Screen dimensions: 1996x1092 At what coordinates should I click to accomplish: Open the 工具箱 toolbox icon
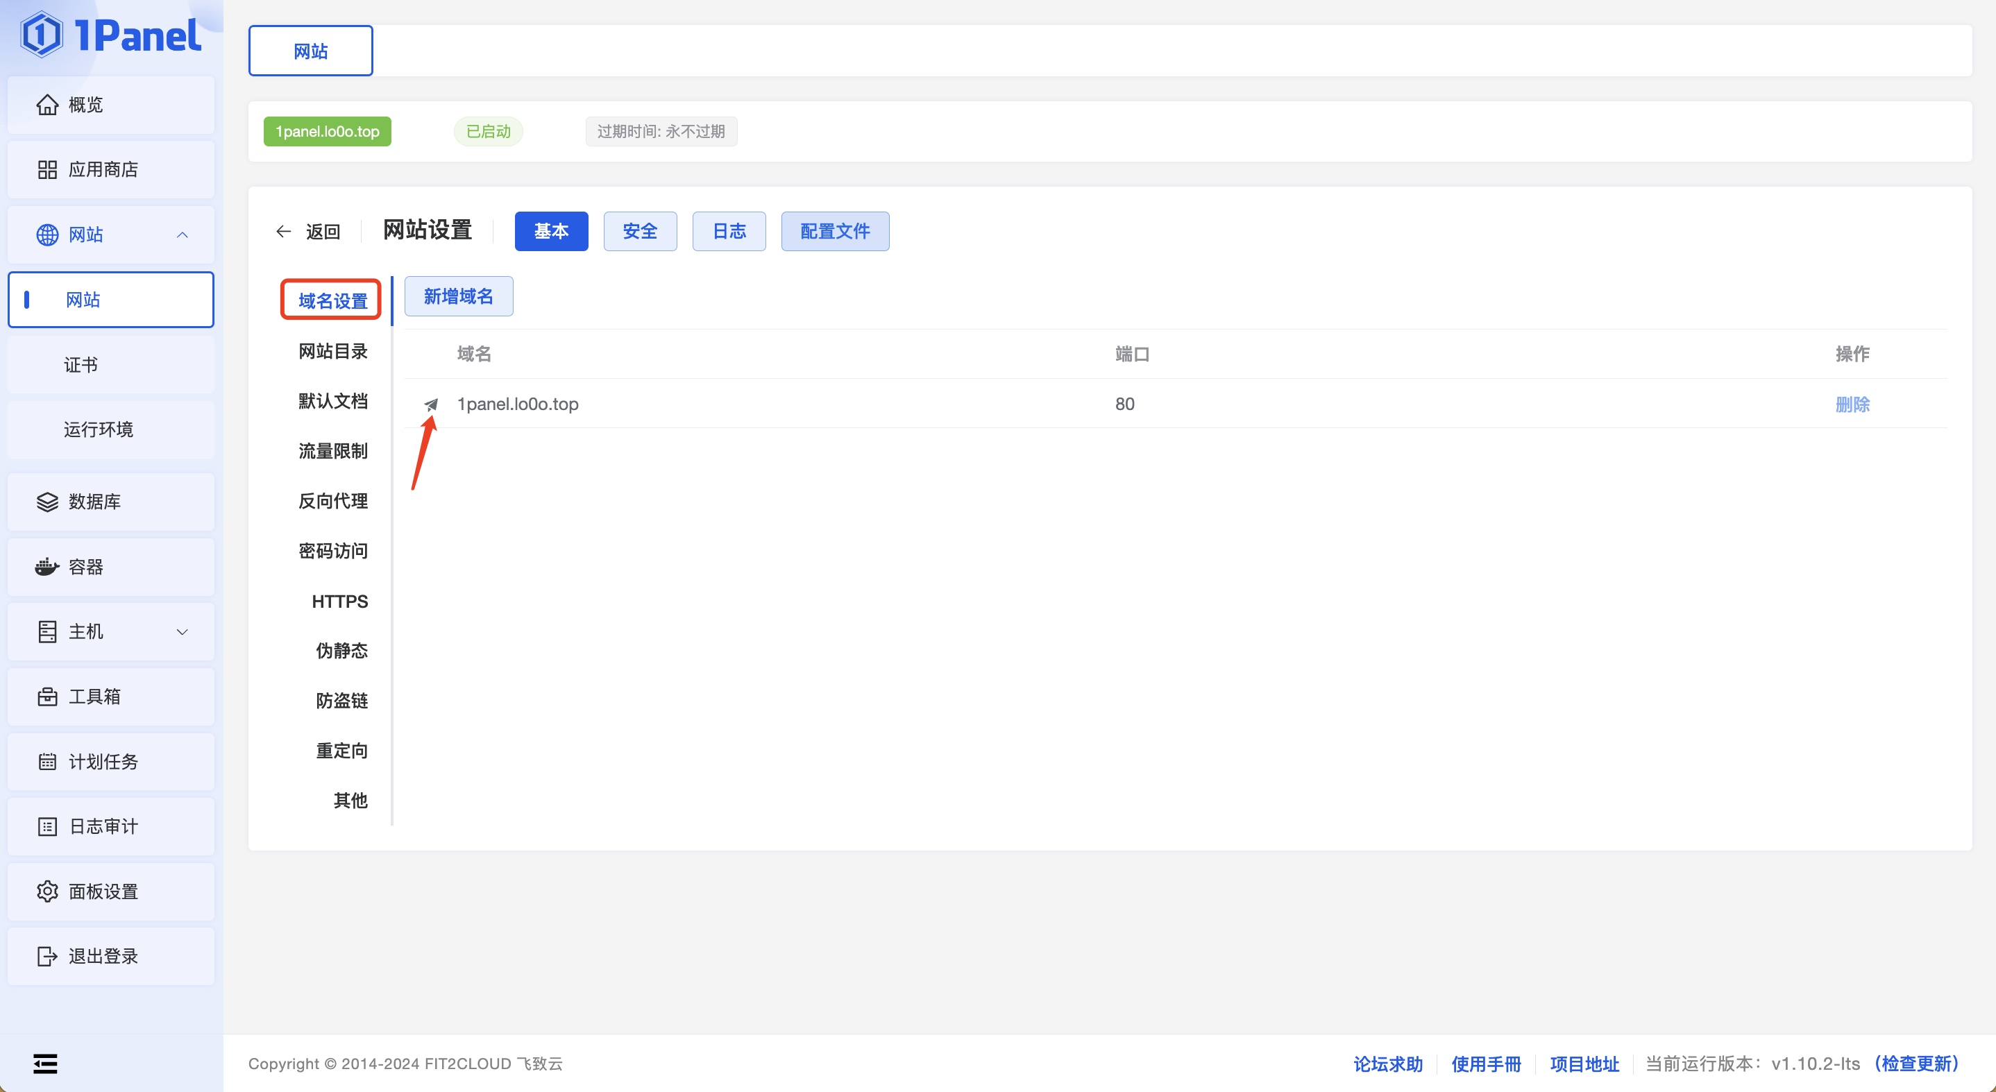tap(47, 697)
